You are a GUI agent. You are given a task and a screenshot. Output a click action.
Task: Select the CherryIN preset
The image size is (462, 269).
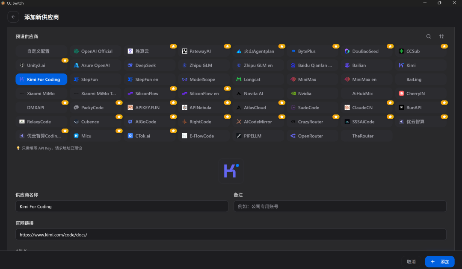pyautogui.click(x=421, y=94)
